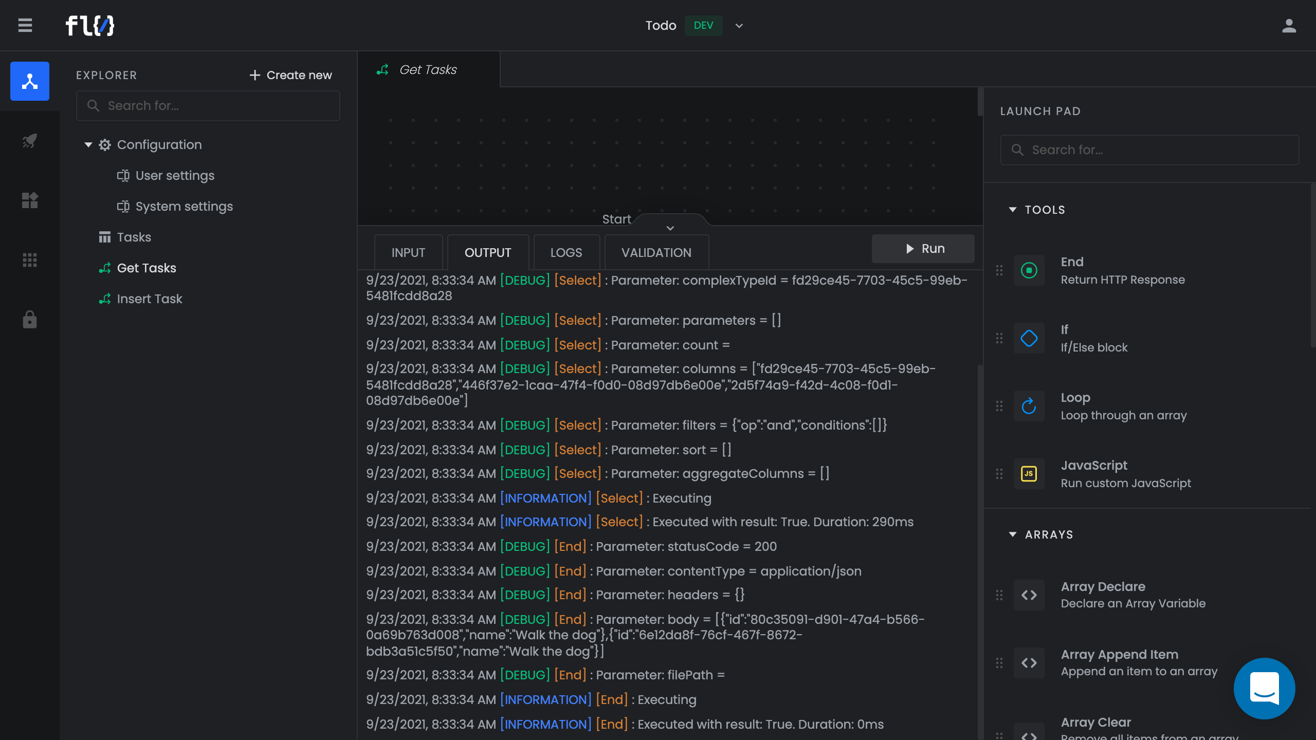Click the End Return HTTP Response label
The height and width of the screenshot is (740, 1316).
(x=1123, y=280)
